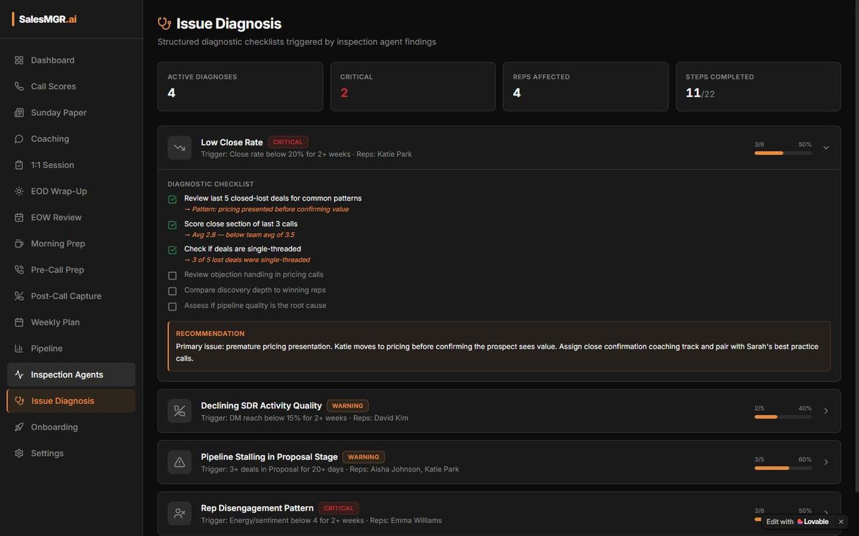Uncheck Review last 5 closed-lost deals
The width and height of the screenshot is (859, 536).
(172, 199)
